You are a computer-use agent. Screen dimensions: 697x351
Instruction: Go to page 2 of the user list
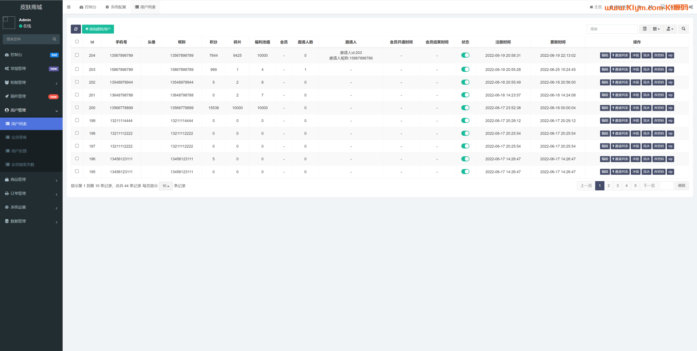point(609,186)
